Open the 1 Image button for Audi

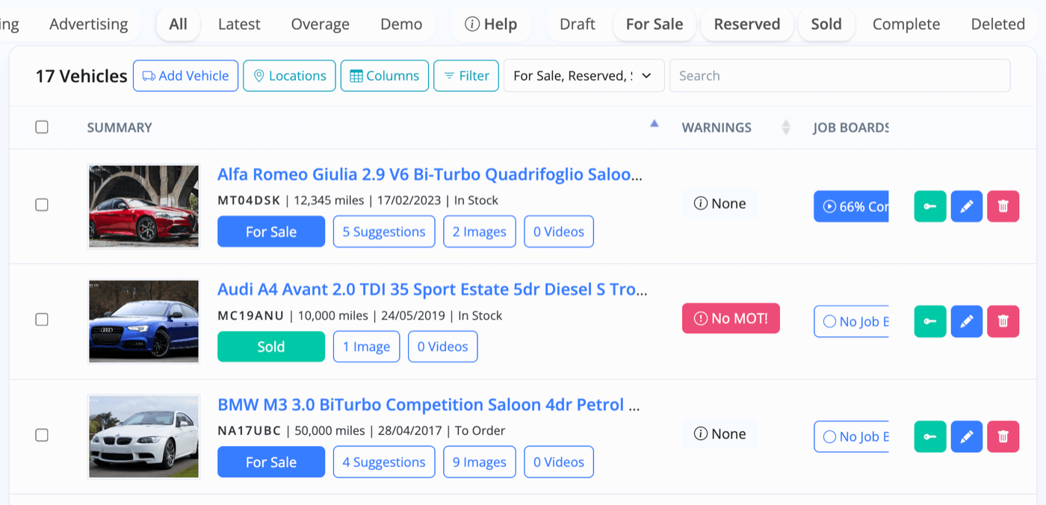(x=367, y=347)
